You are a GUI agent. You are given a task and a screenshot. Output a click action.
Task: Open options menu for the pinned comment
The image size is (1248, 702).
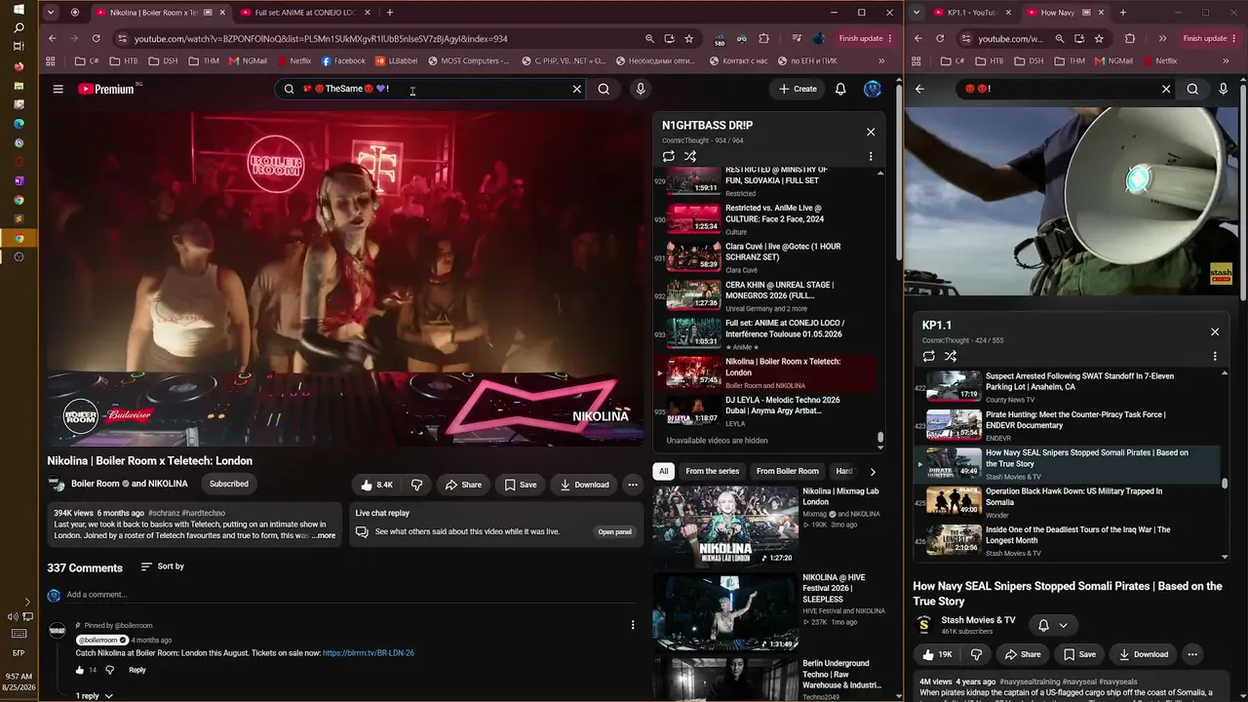633,625
